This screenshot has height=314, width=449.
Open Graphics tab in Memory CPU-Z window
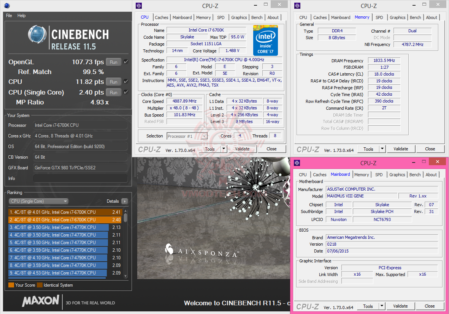398,17
